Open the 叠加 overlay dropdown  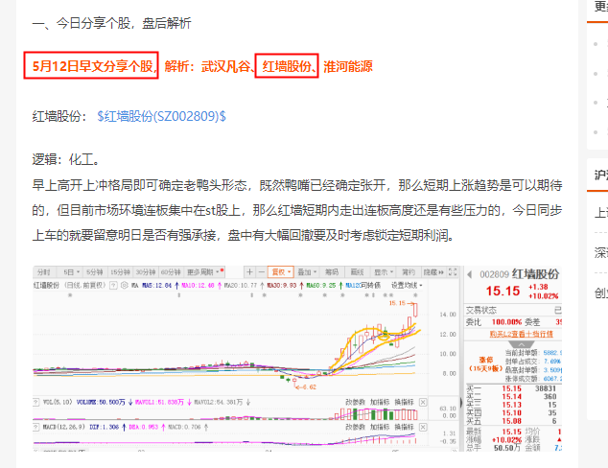307,272
